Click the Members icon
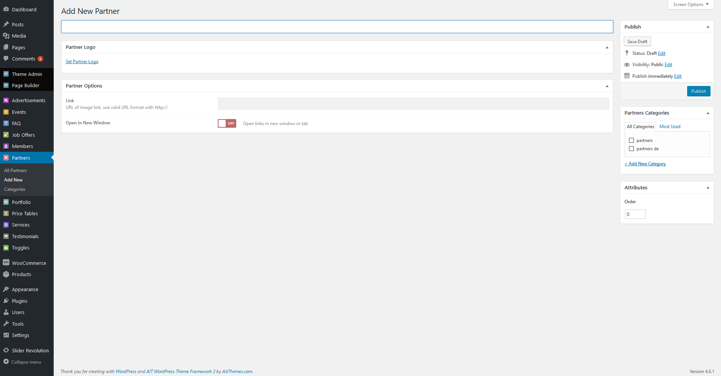 [6, 146]
